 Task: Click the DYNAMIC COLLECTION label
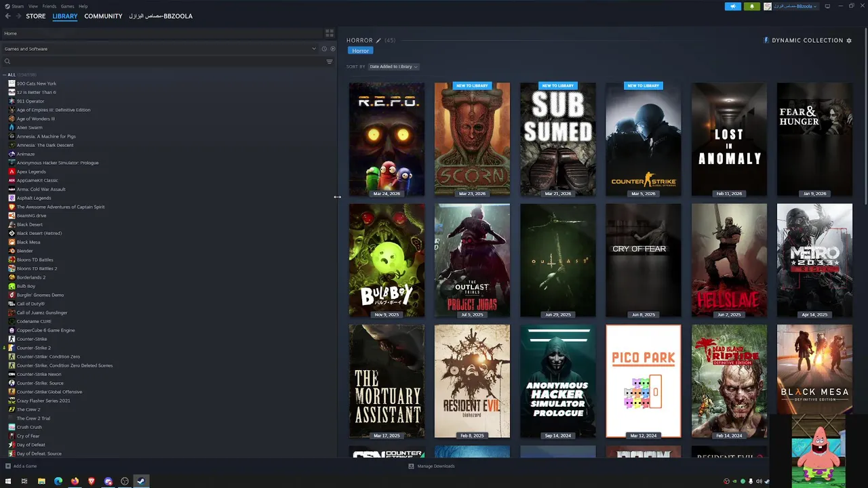(x=807, y=41)
